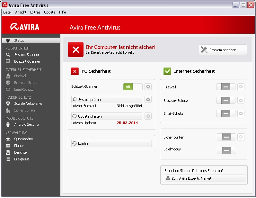256x198 pixels.
Task: Click the family icon beside Sicher Surfen
Action: click(x=8, y=110)
